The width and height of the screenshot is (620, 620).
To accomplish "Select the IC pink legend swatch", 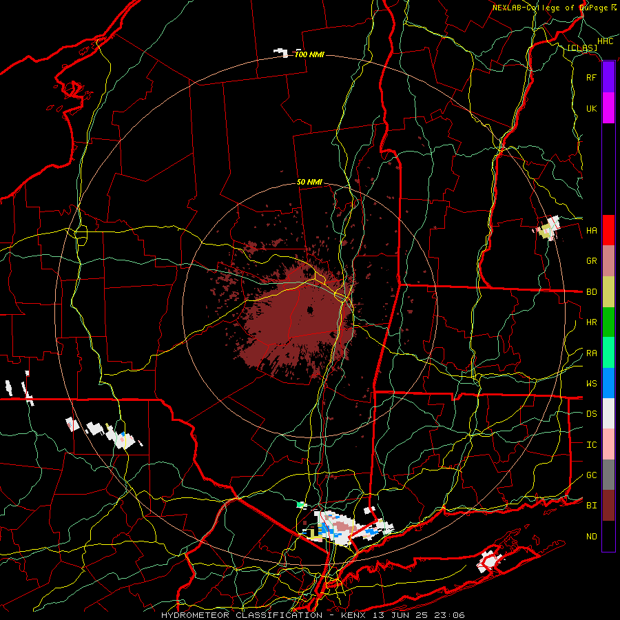I will pos(608,444).
